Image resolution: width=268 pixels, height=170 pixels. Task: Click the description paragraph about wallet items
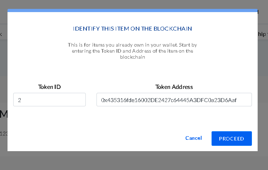tap(133, 51)
